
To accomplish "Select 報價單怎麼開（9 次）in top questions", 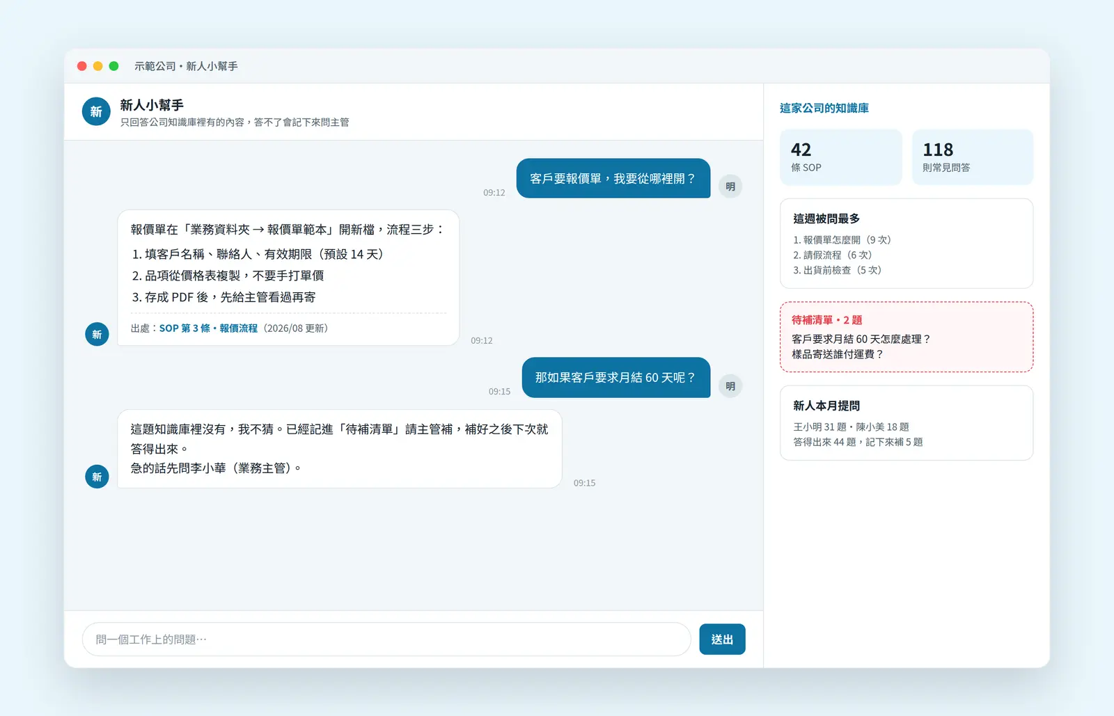I will (x=842, y=240).
